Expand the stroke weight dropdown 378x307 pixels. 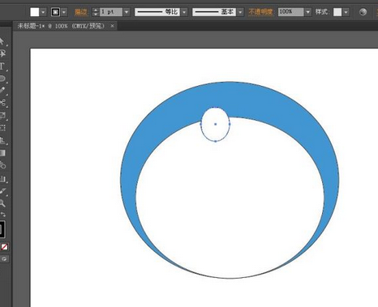coord(127,12)
